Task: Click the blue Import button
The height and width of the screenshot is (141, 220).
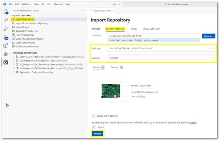Action: [97, 134]
